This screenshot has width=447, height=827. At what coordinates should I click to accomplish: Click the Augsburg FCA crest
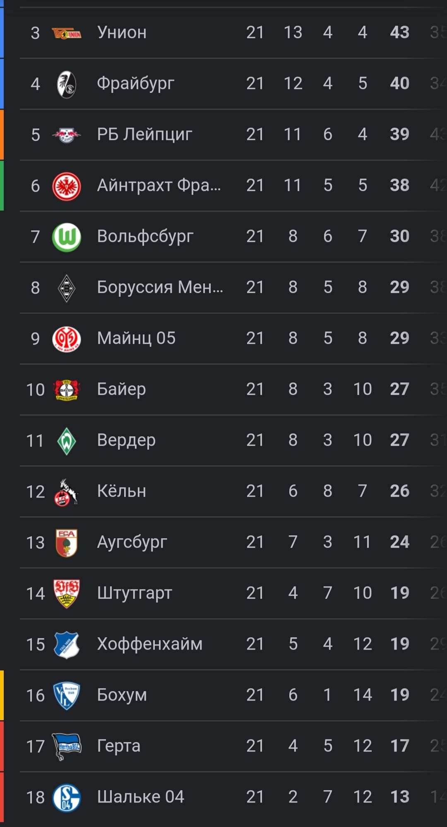pos(67,543)
